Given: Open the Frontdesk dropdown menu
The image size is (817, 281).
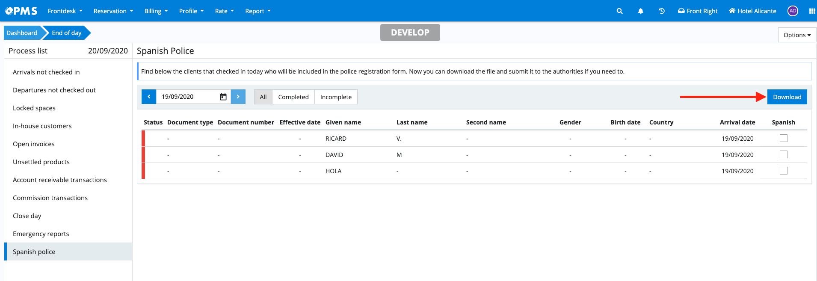Looking at the screenshot, I should [65, 11].
